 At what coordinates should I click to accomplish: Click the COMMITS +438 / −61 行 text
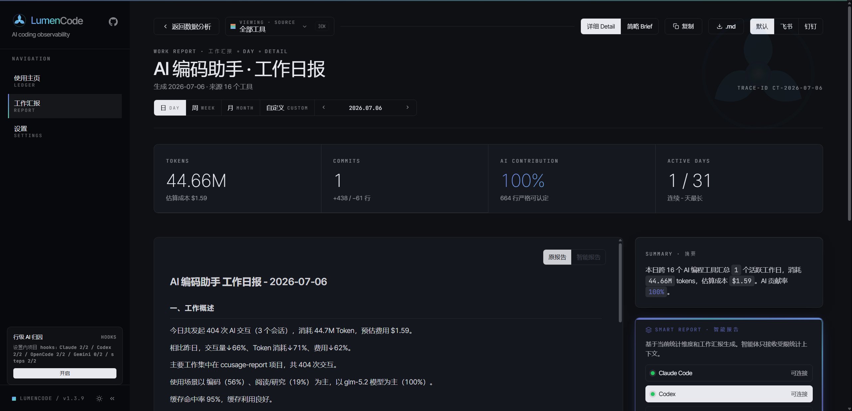click(x=352, y=198)
